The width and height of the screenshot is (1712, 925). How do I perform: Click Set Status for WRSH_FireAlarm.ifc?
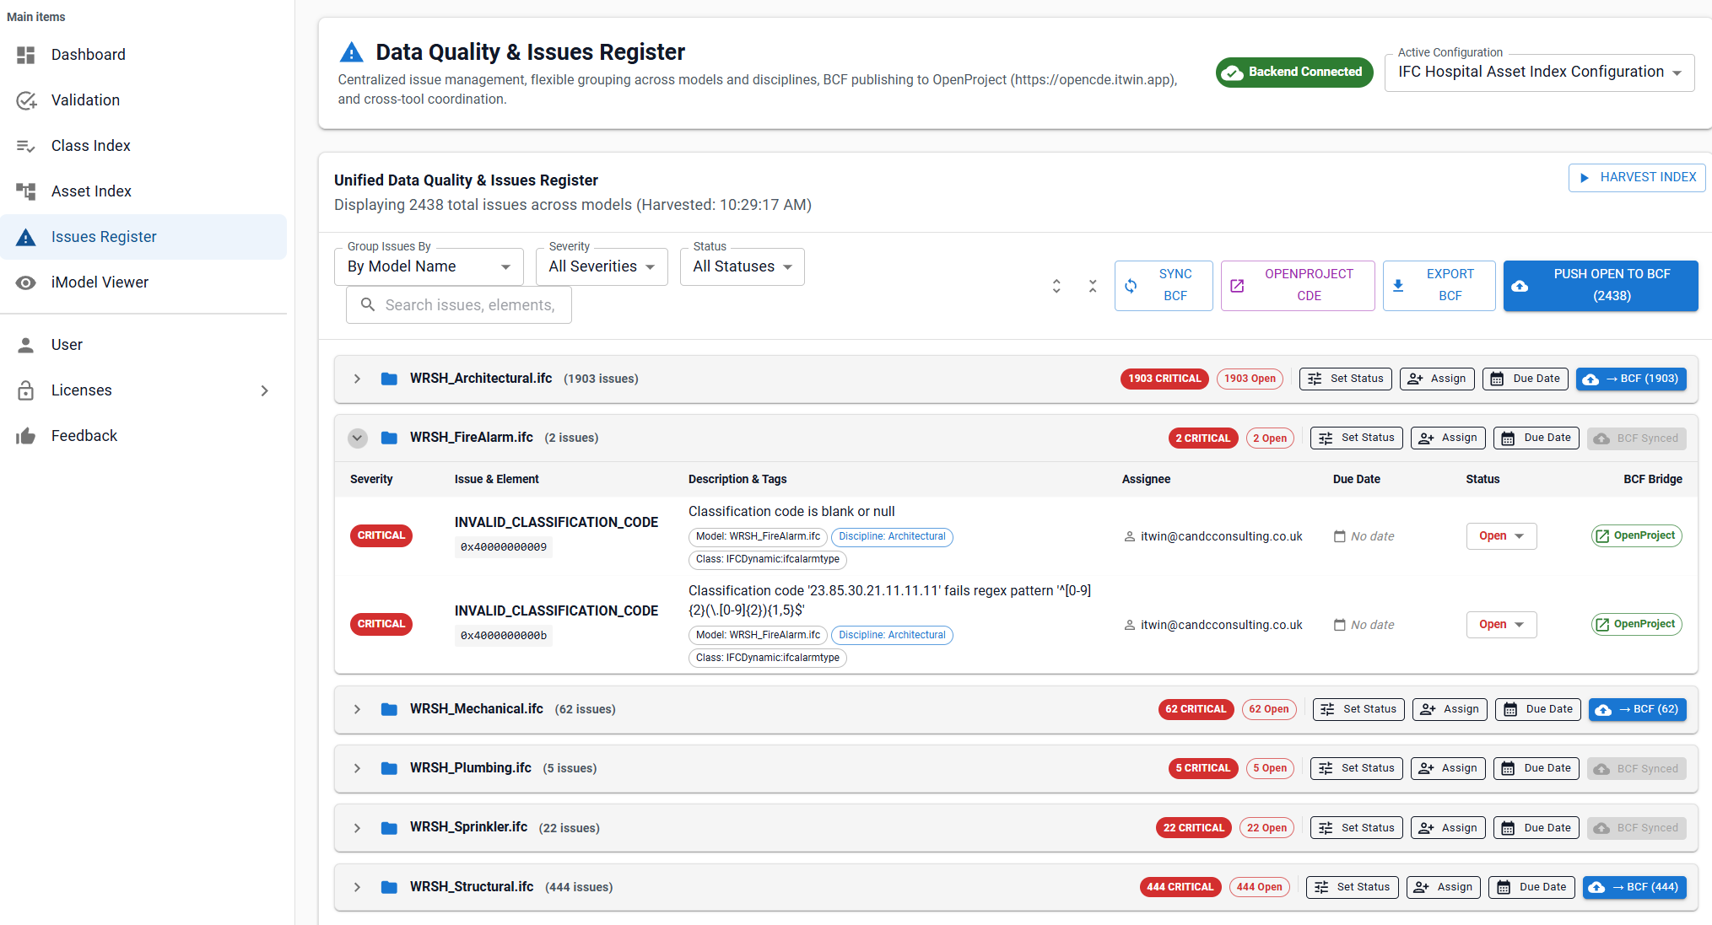click(1357, 438)
